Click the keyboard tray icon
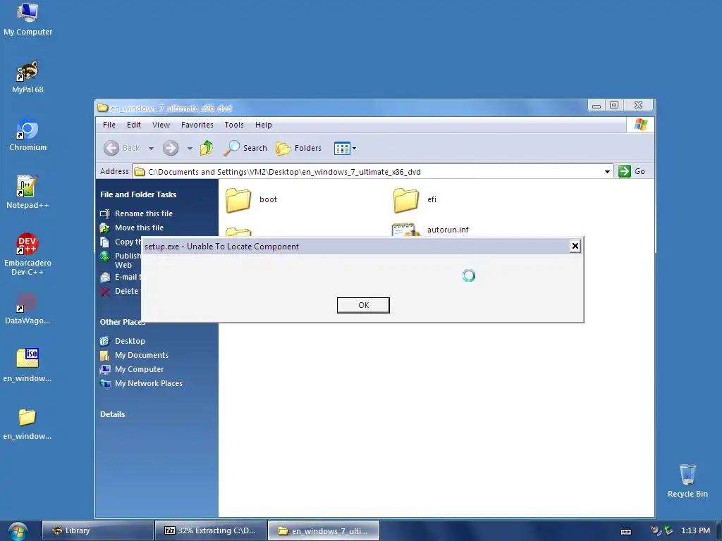The height and width of the screenshot is (541, 722). coord(626,531)
